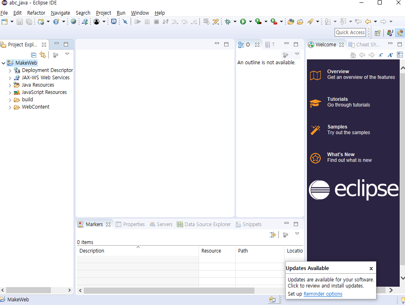The height and width of the screenshot is (305, 405).
Task: Click the Step Into icon
Action: (x=175, y=22)
